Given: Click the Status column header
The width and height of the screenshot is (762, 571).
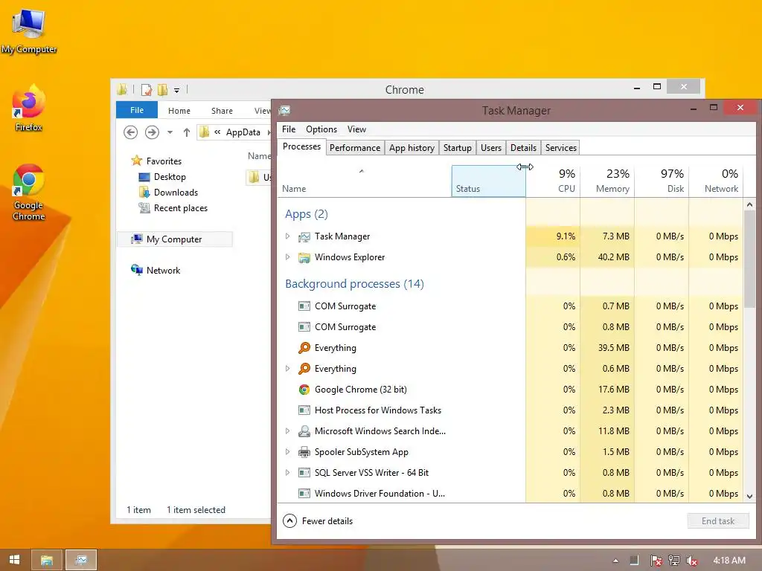Looking at the screenshot, I should pos(488,181).
